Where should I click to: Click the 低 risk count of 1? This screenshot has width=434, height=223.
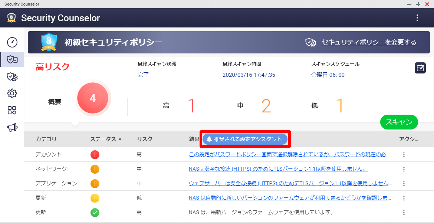(x=340, y=106)
